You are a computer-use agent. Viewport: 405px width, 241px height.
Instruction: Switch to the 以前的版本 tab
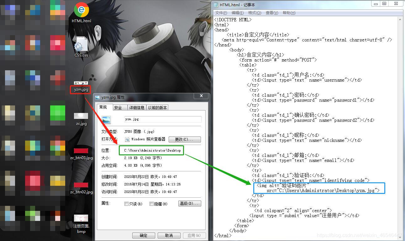158,108
